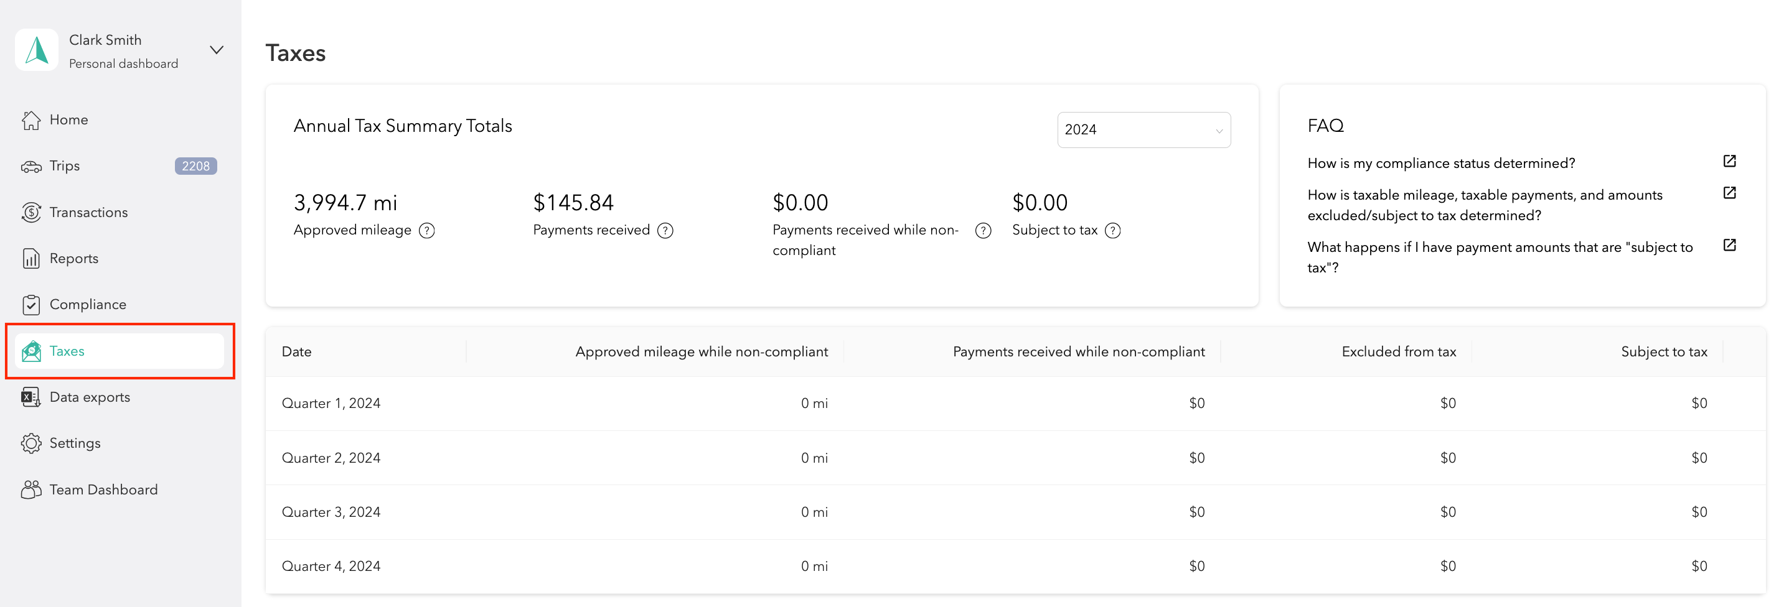Viewport: 1789px width, 607px height.
Task: Show help tooltip for Approved mileage
Action: [x=427, y=230]
